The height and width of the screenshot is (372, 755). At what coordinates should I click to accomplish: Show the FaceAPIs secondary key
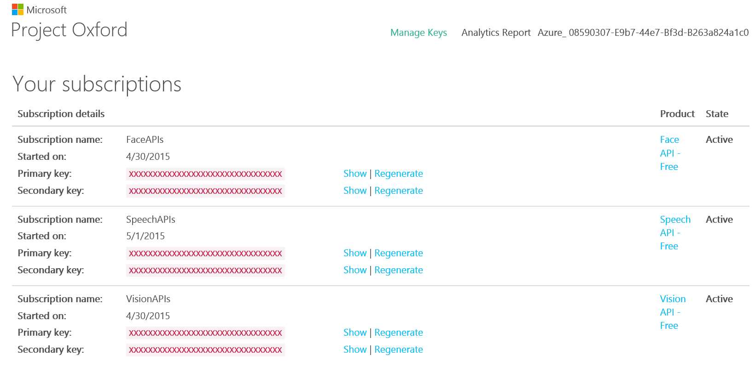[355, 191]
